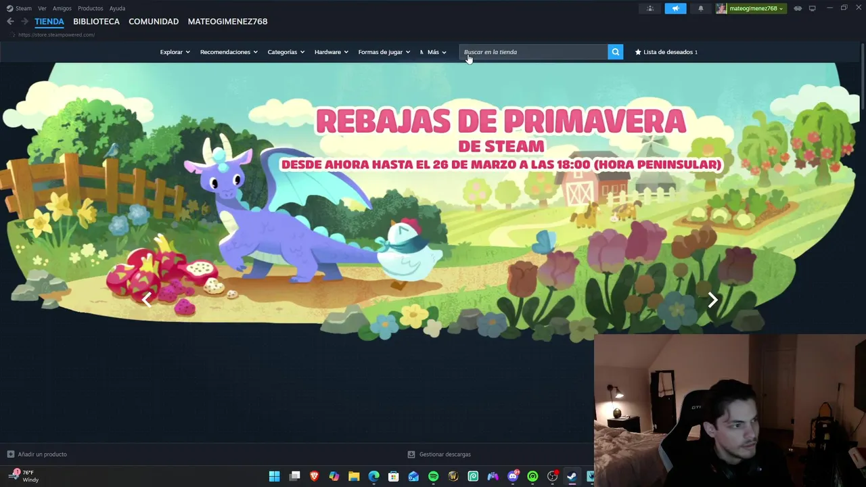Expand the Recomendaciones dropdown
866x487 pixels.
tap(229, 52)
